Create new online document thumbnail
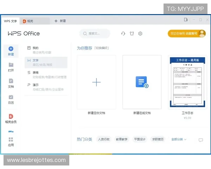This screenshot has height=169, width=211. click(x=142, y=82)
